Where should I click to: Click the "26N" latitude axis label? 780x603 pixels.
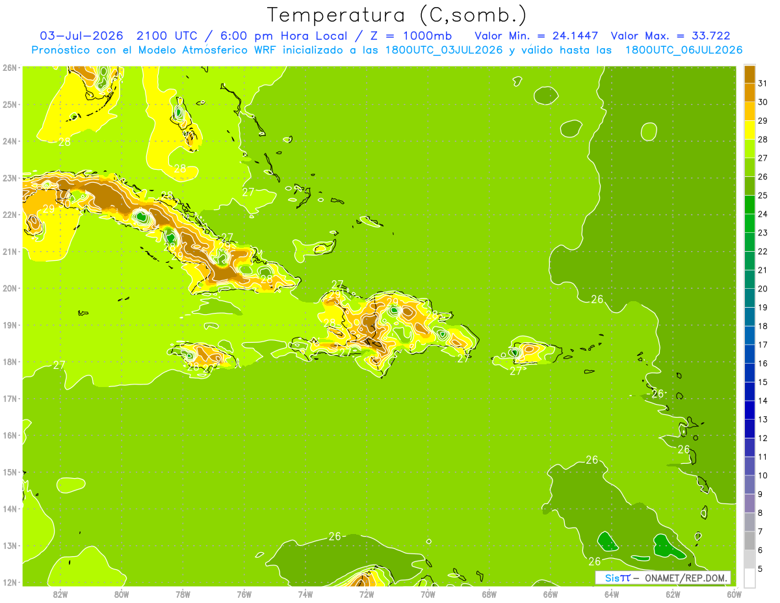(x=10, y=68)
